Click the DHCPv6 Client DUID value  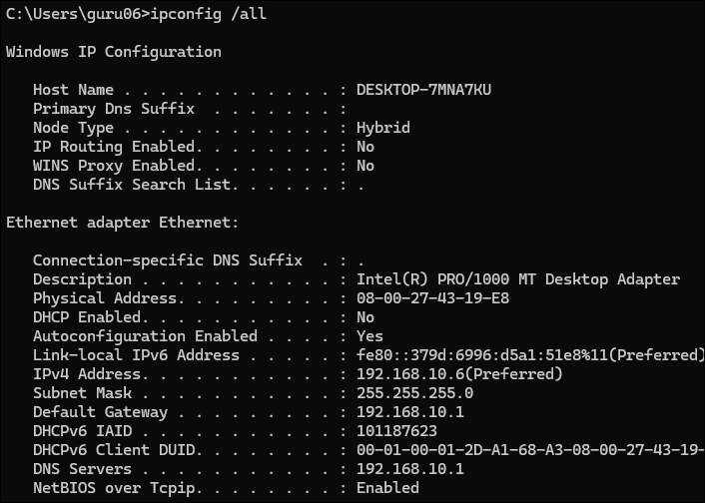pyautogui.click(x=530, y=450)
